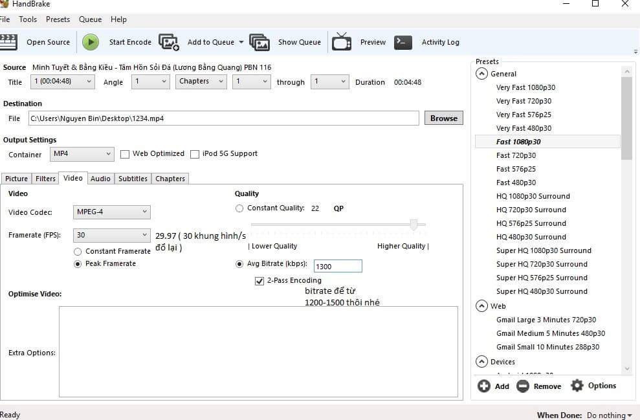Open the Chapters range type dropdown

click(x=201, y=82)
